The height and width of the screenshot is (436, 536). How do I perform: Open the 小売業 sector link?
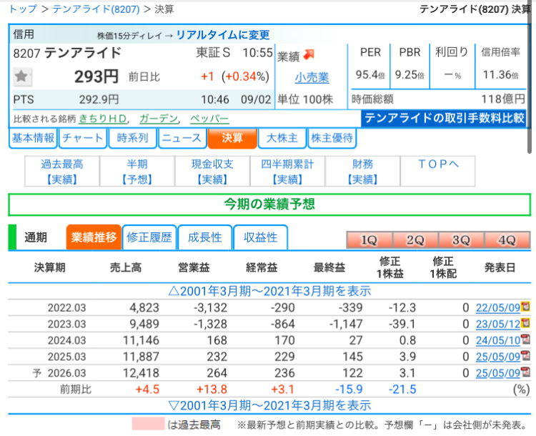pyautogui.click(x=312, y=78)
